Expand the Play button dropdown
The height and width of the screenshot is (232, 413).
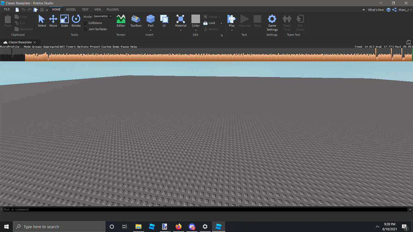[231, 30]
